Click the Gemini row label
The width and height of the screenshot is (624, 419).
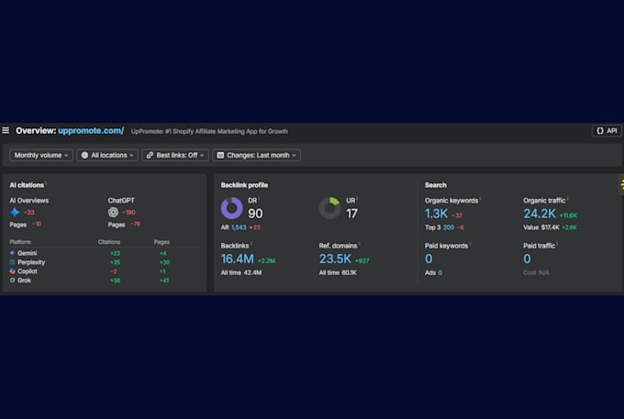click(27, 253)
